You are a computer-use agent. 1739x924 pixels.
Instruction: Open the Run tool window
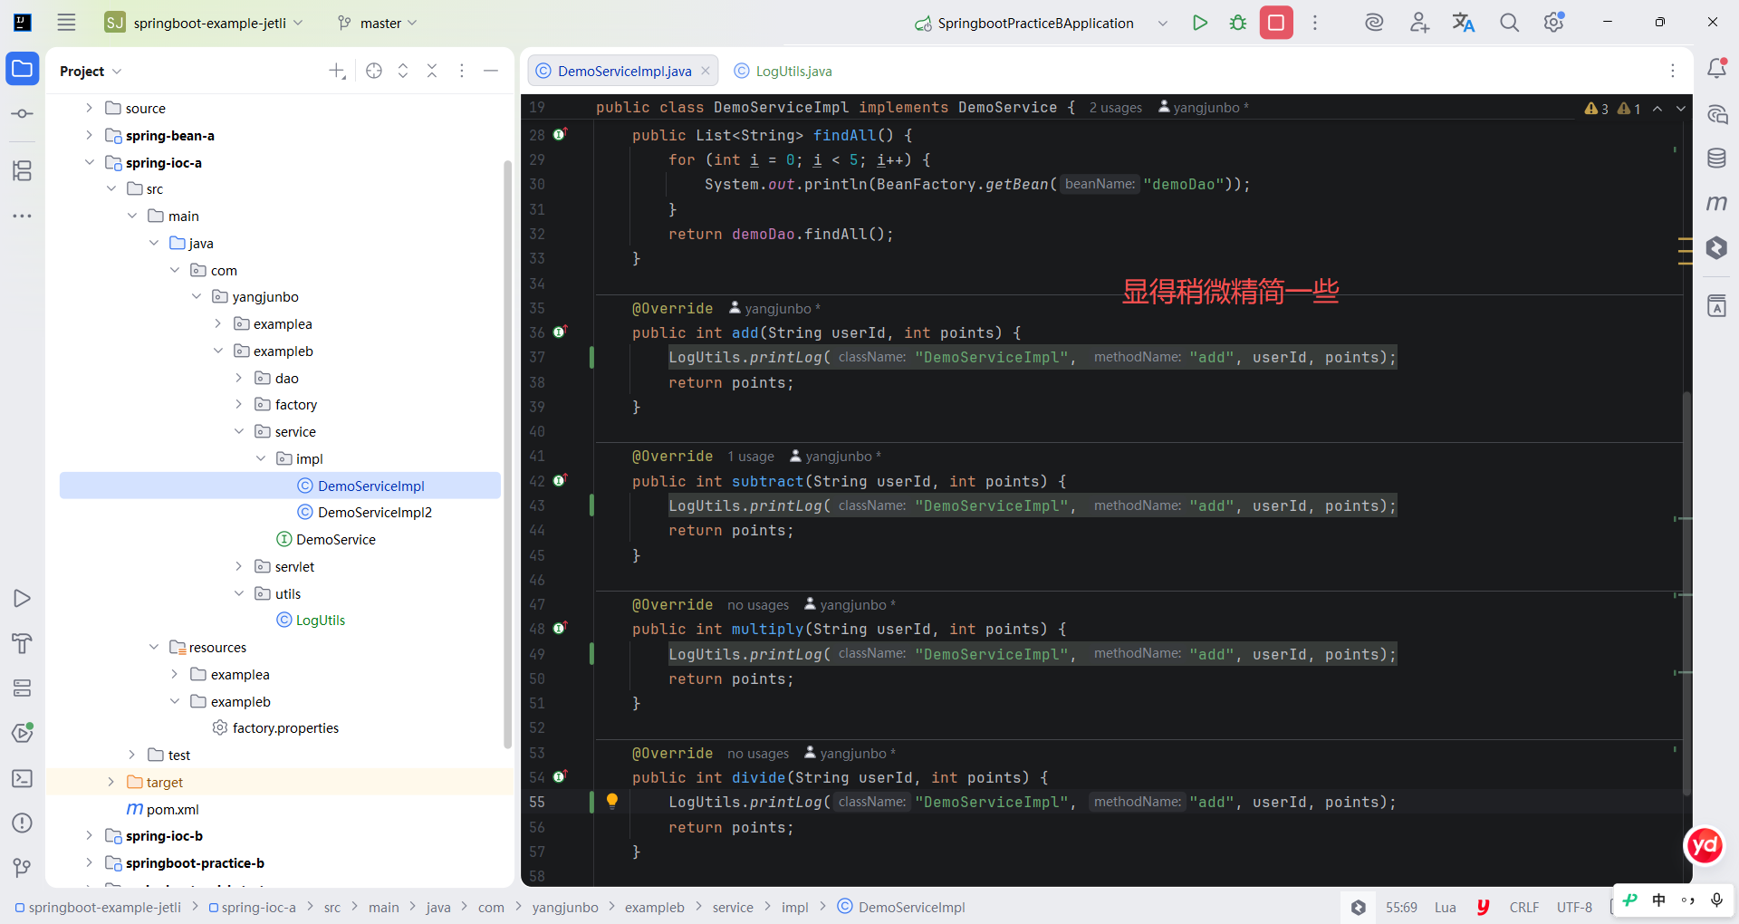pos(23,598)
